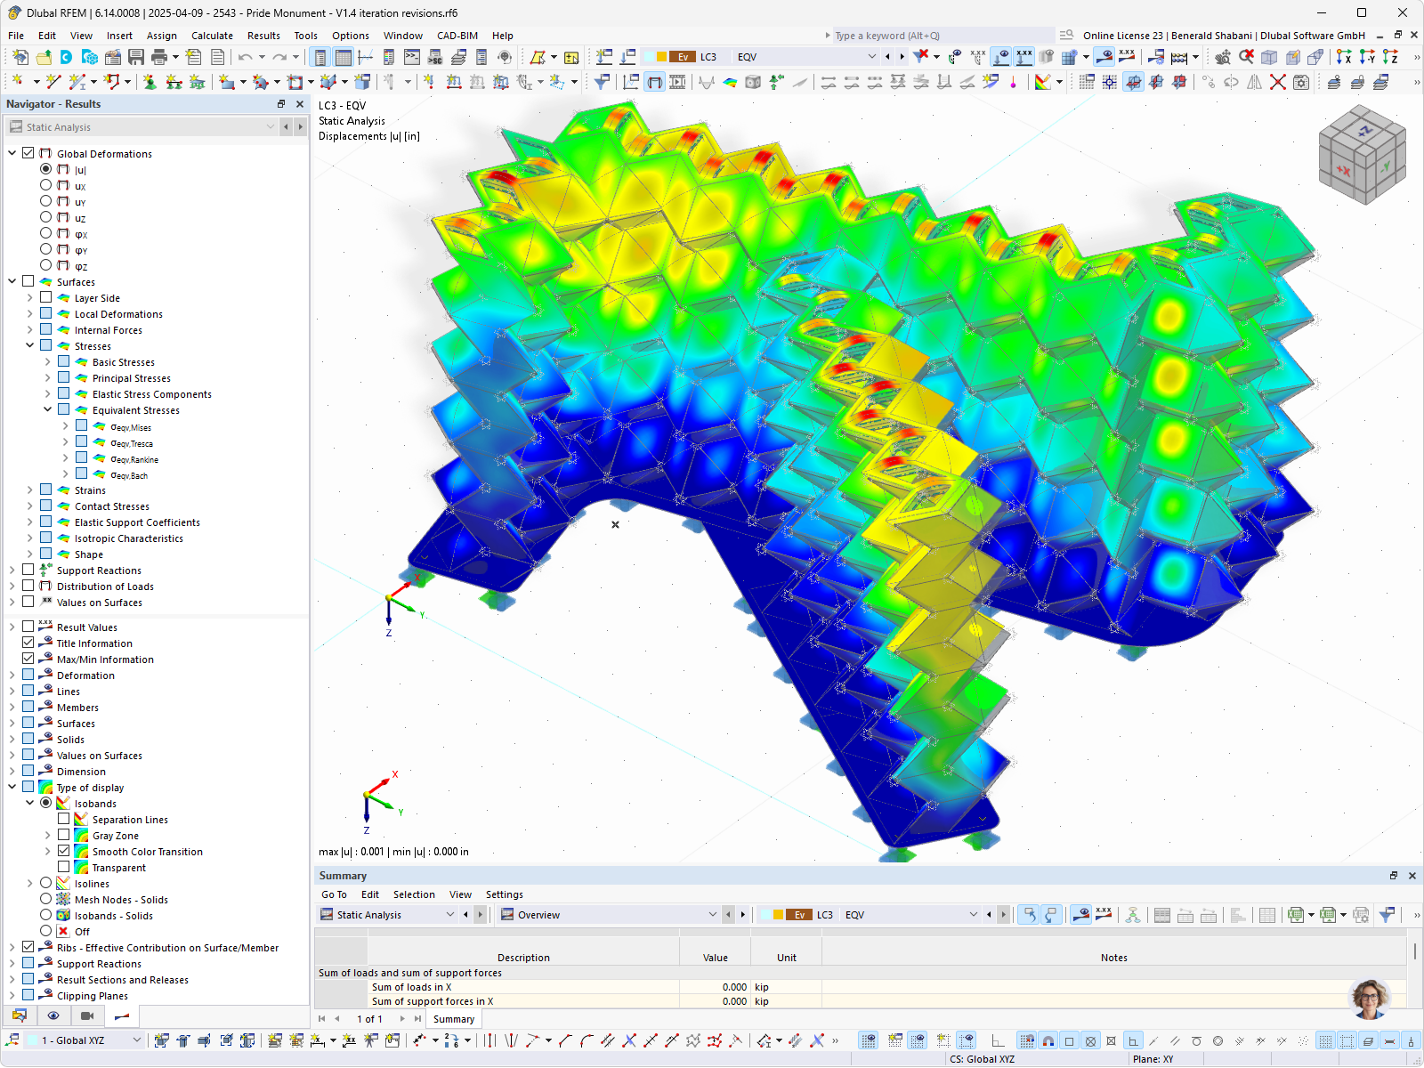The image size is (1424, 1068).
Task: Click the magnifier with red X zoom icon
Action: coord(1246,57)
